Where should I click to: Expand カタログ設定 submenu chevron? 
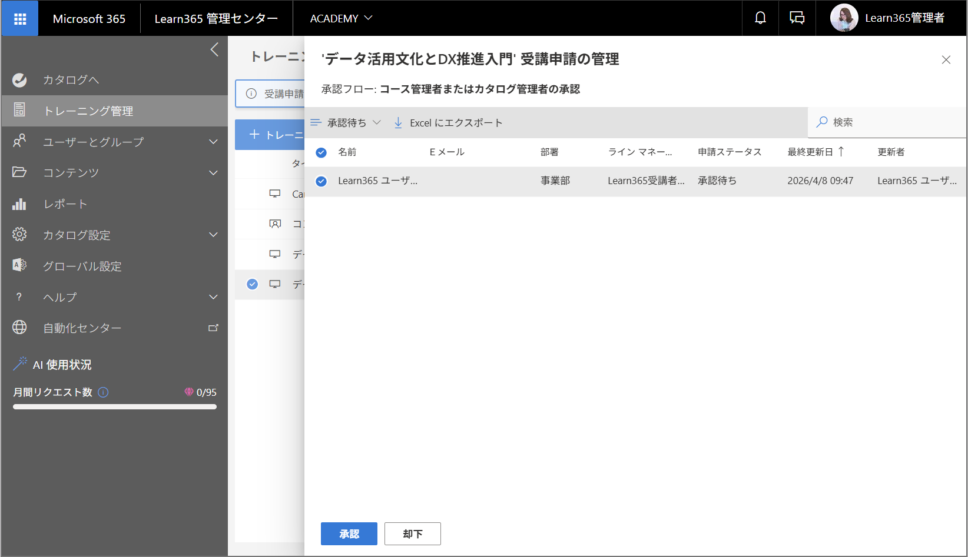point(213,235)
